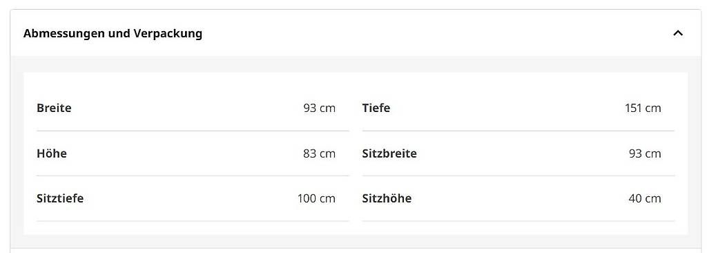Click the 83 cm Höhe value

[x=319, y=153]
